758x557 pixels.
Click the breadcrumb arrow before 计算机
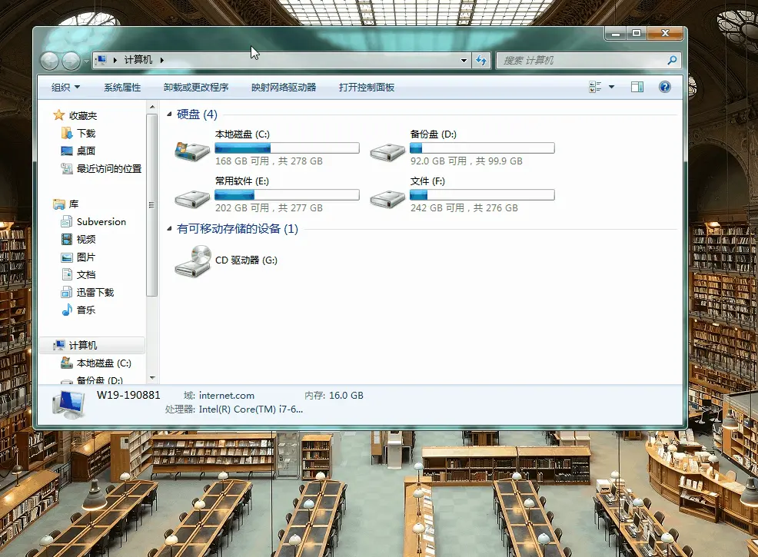coord(115,60)
